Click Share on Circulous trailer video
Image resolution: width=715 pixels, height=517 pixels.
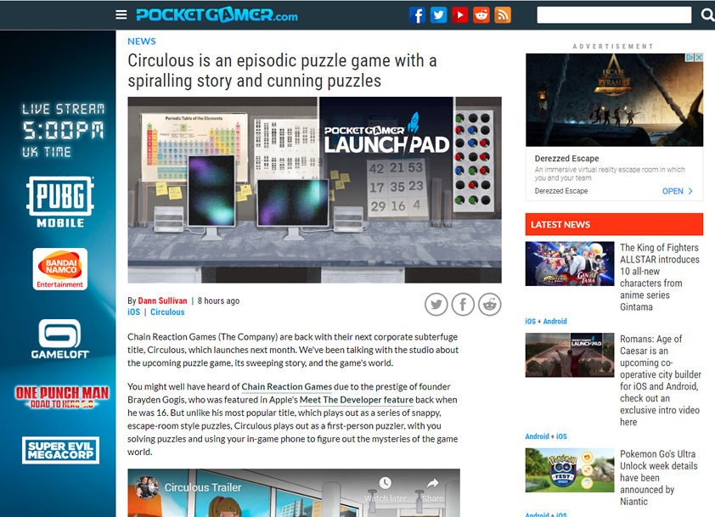pos(433,490)
